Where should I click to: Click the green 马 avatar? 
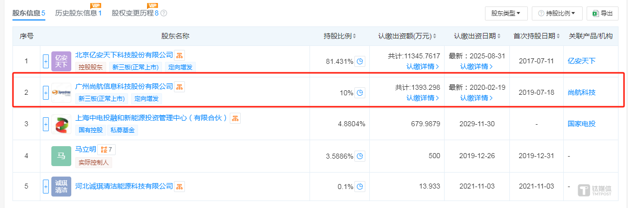(61, 156)
